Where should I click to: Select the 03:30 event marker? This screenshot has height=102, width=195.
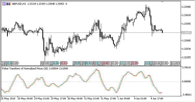115,63
